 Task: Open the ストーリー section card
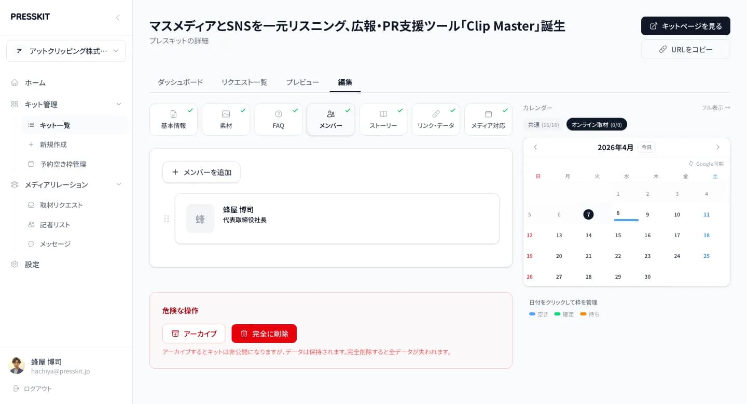[x=383, y=120]
